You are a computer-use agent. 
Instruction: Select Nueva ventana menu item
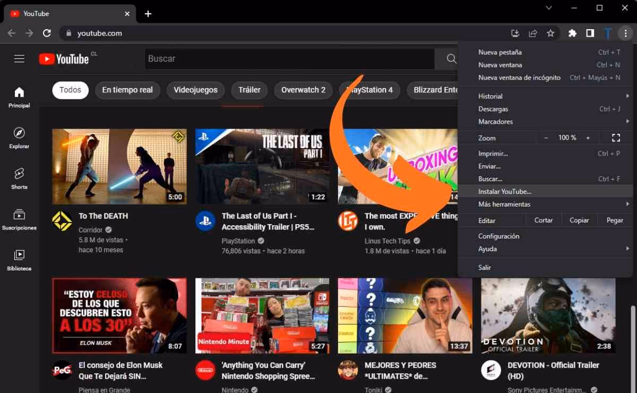pyautogui.click(x=545, y=65)
